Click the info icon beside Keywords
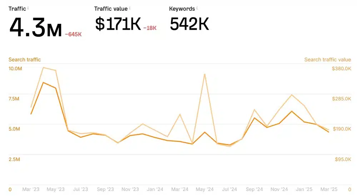The width and height of the screenshot is (357, 196). click(197, 8)
